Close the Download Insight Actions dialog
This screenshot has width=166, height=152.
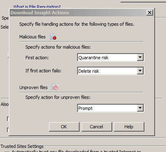coord(150,13)
